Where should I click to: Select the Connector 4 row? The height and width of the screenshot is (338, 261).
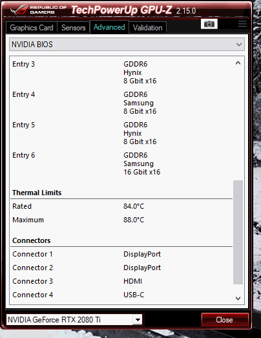pyautogui.click(x=121, y=295)
